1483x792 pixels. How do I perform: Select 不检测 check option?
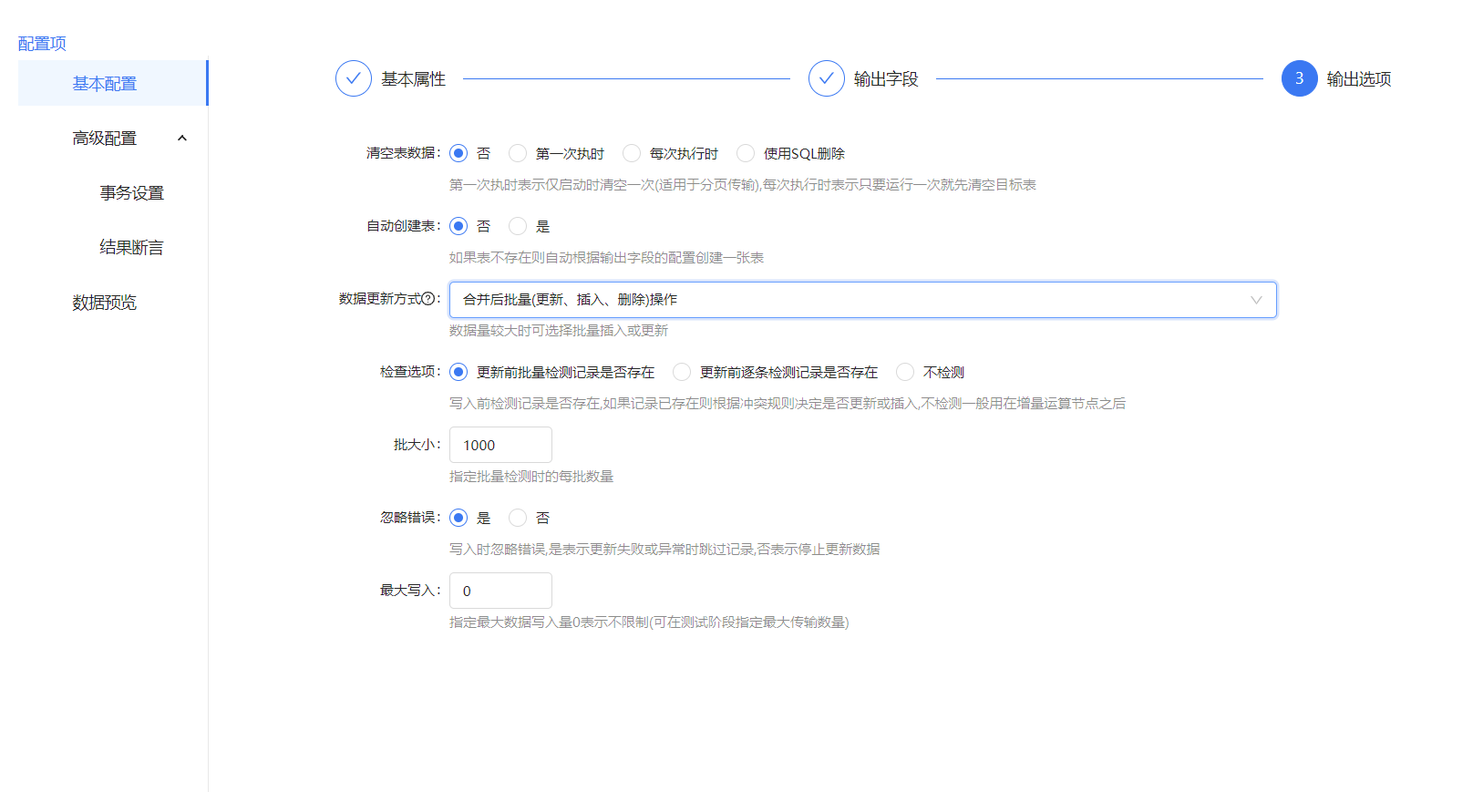tap(905, 372)
